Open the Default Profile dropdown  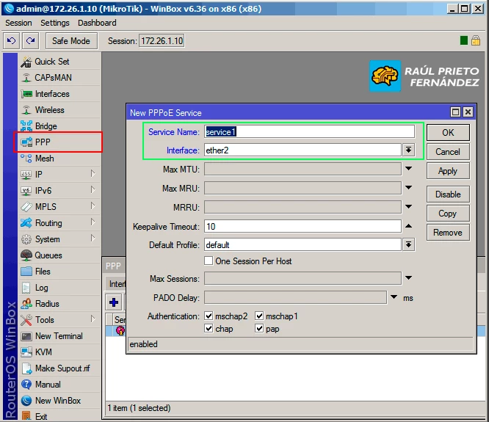pyautogui.click(x=408, y=244)
